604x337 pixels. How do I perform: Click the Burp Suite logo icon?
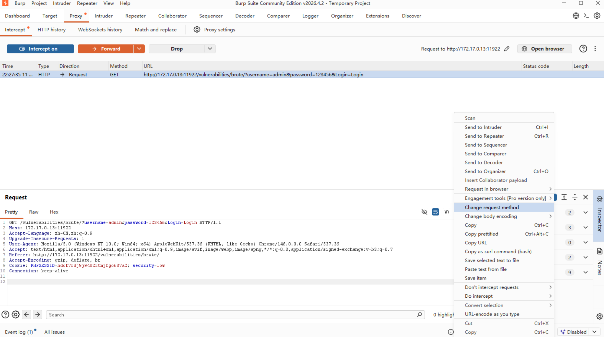pyautogui.click(x=5, y=3)
